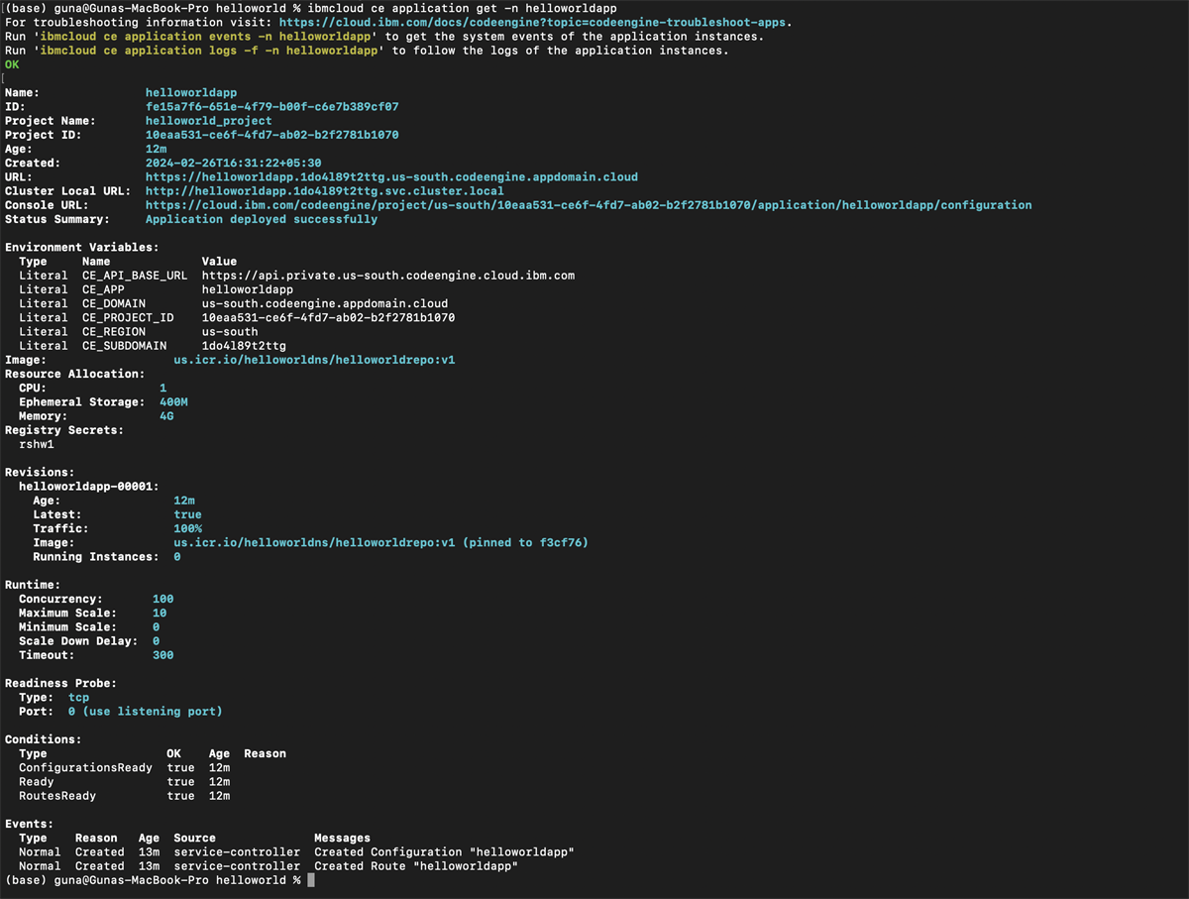Click the RoutesReady condition row
The height and width of the screenshot is (899, 1189).
124,796
